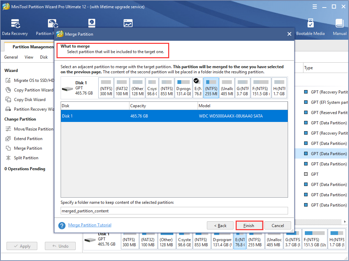
Task: Select G: 3.7 GB partition in dialog
Action: coord(242,88)
